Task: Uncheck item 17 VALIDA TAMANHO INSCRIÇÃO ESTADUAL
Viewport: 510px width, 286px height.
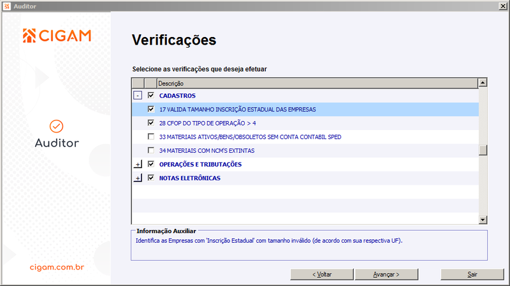Action: pos(151,109)
